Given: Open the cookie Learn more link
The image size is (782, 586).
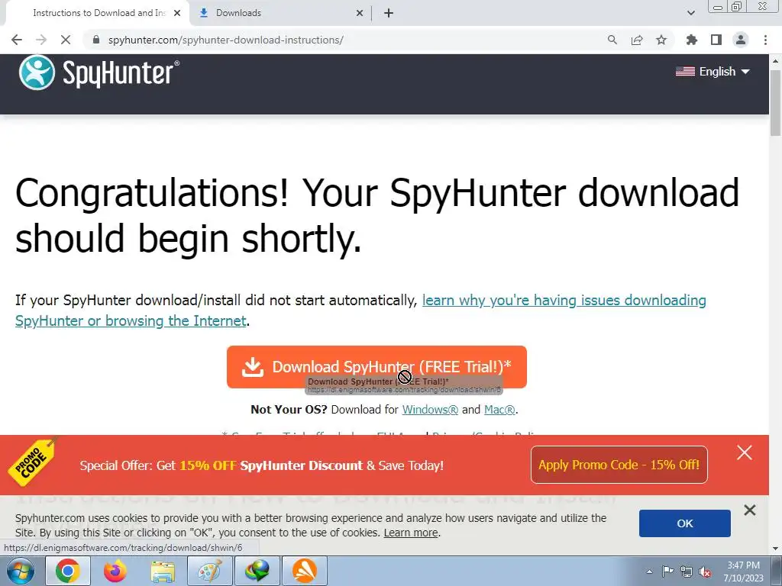Looking at the screenshot, I should (411, 533).
